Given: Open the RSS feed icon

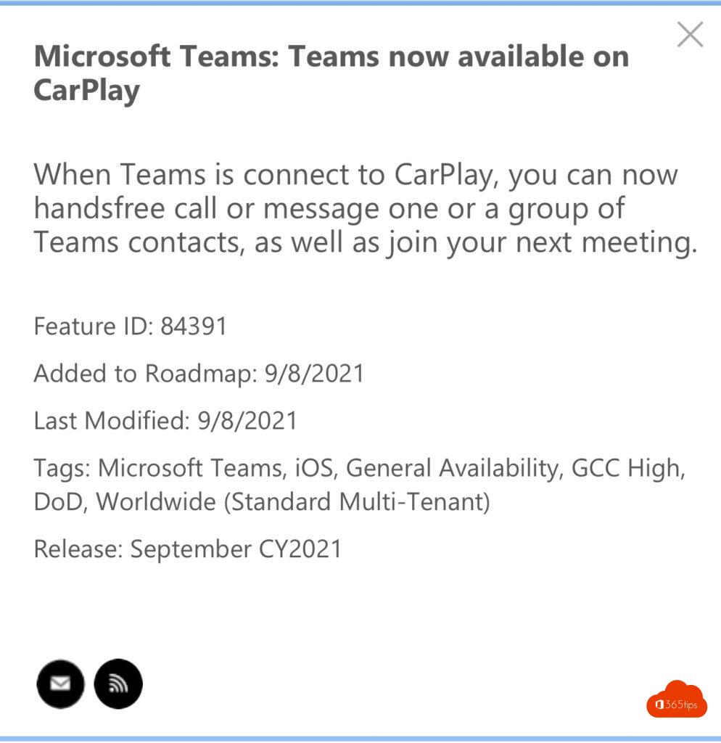Looking at the screenshot, I should pyautogui.click(x=118, y=684).
